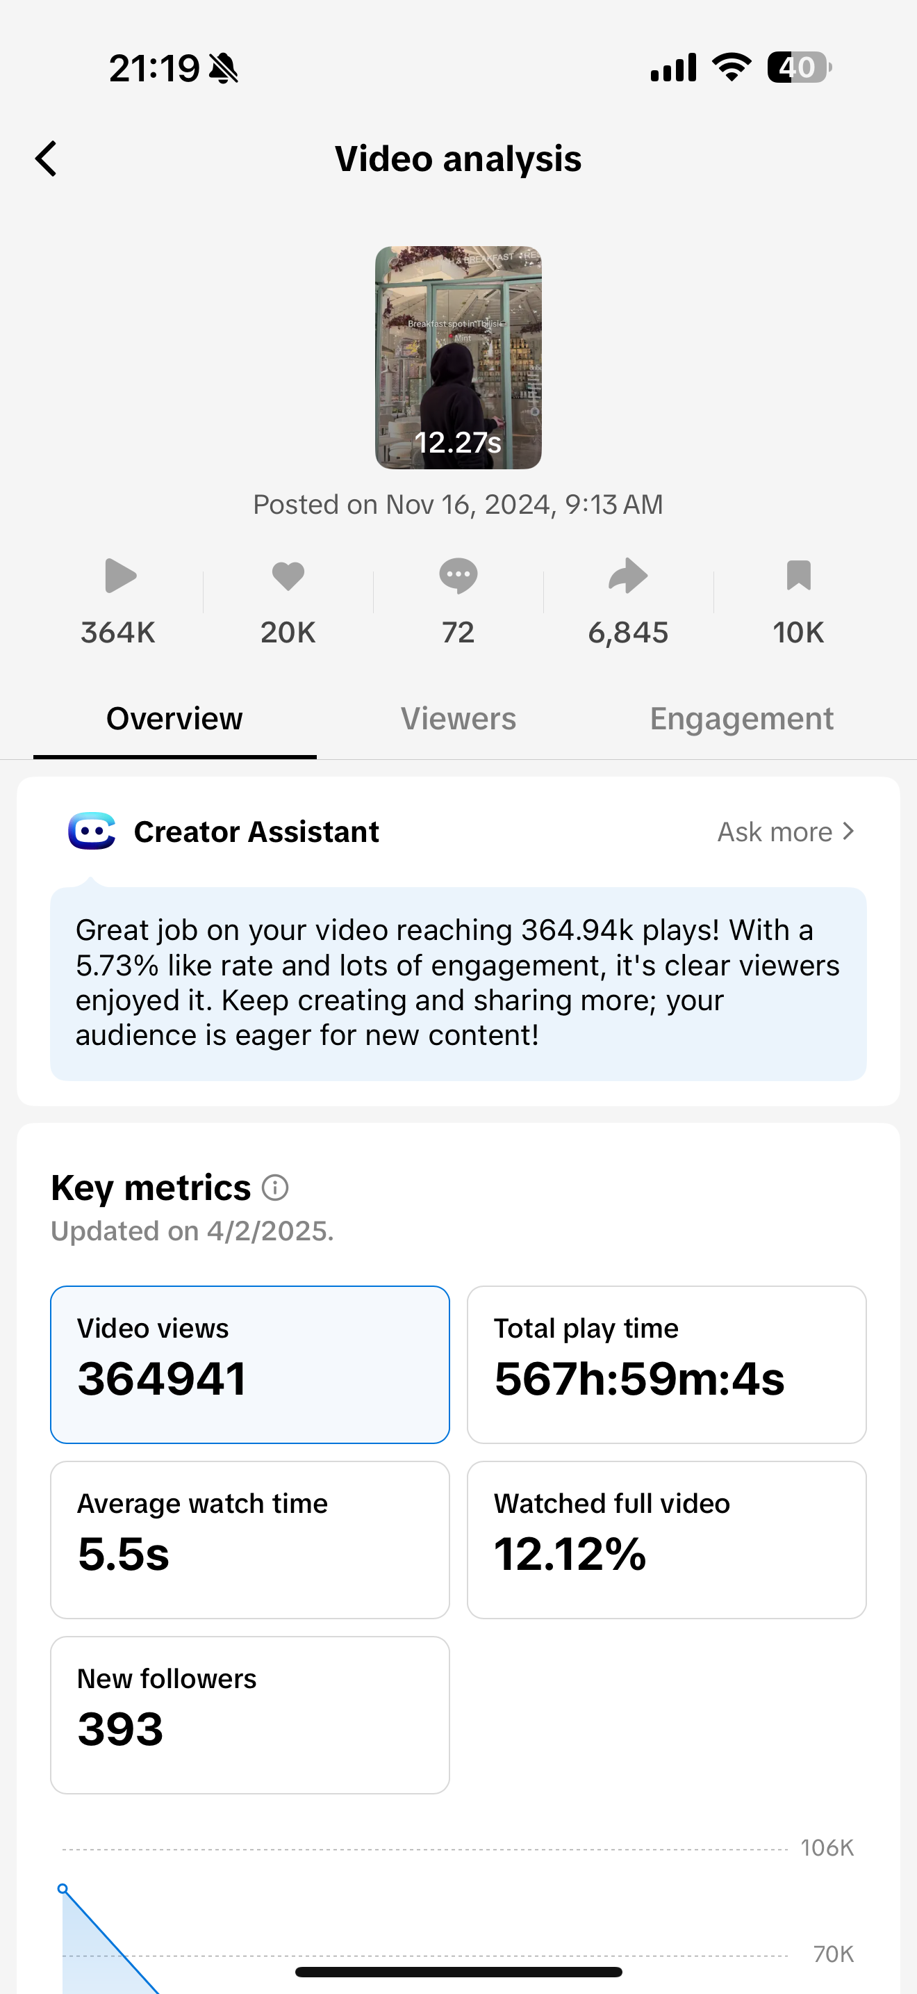Tap the play count icon
This screenshot has width=917, height=1994.
tap(120, 576)
